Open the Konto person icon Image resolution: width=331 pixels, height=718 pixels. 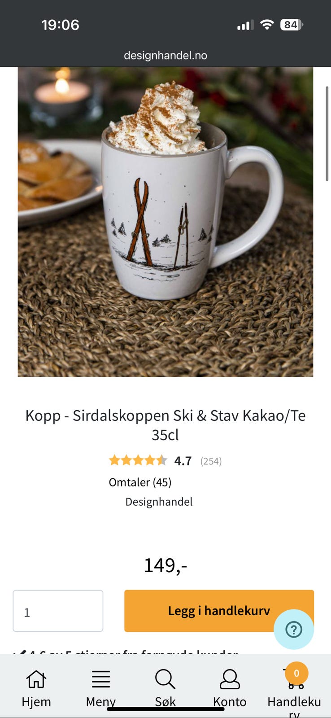[230, 679]
